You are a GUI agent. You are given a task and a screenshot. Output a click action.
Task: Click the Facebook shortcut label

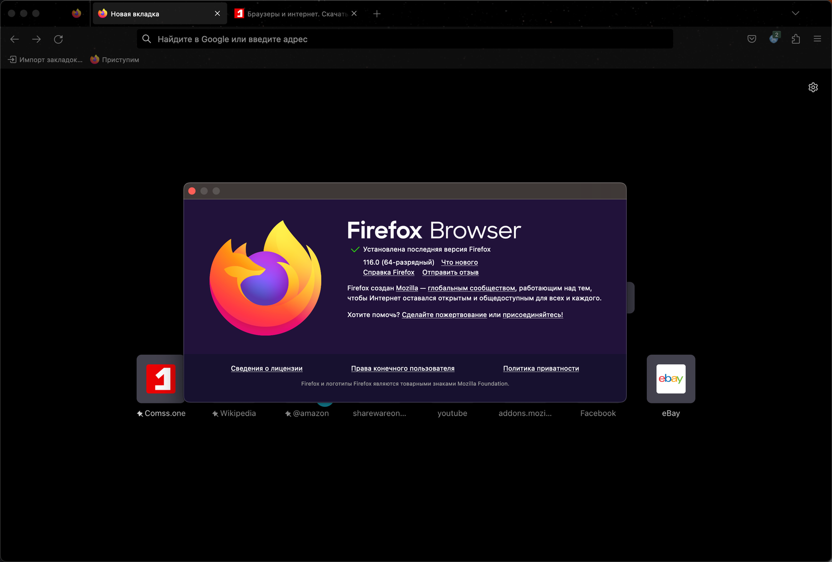point(598,413)
